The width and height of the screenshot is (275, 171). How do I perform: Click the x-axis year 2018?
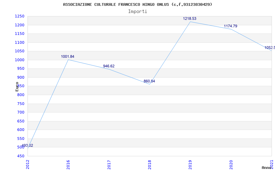point(150,165)
